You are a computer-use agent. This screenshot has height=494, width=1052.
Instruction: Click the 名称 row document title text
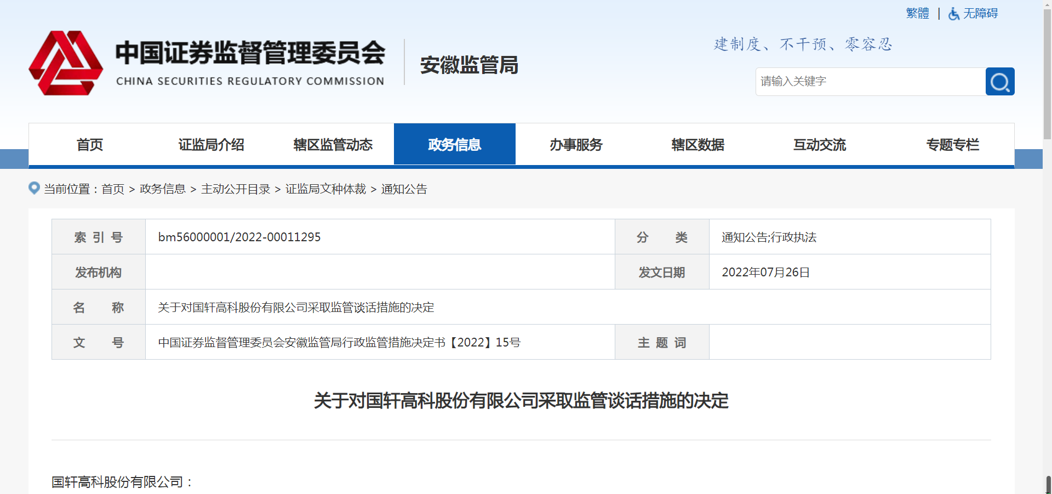(296, 307)
